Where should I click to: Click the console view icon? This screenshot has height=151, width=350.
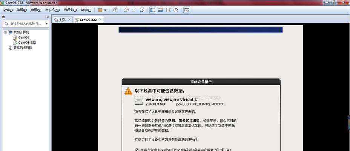pyautogui.click(x=187, y=10)
